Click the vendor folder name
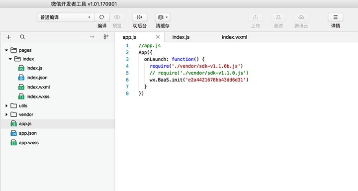The width and height of the screenshot is (358, 191). pos(26,114)
